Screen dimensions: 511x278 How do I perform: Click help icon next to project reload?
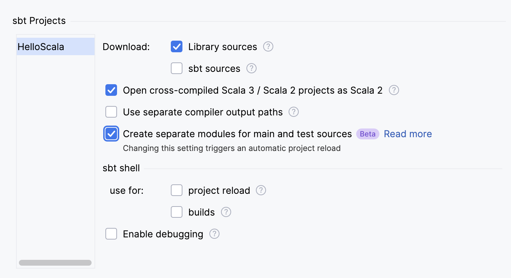[x=261, y=191]
